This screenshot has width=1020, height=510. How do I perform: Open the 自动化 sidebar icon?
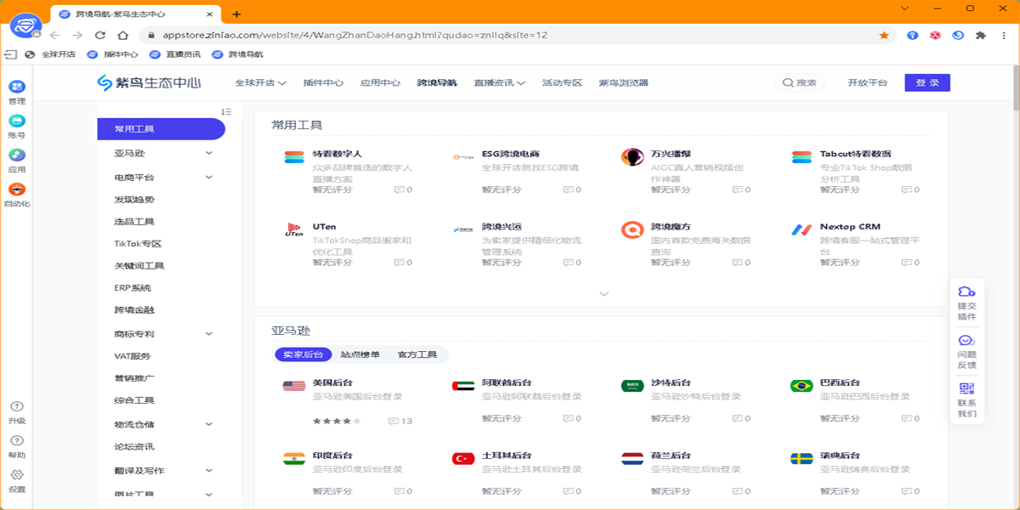17,190
